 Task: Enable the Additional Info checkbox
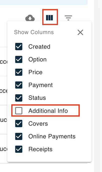(19, 111)
